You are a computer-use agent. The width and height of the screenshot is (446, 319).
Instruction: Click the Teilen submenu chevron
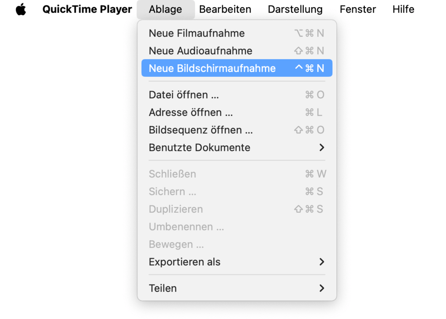click(x=322, y=288)
